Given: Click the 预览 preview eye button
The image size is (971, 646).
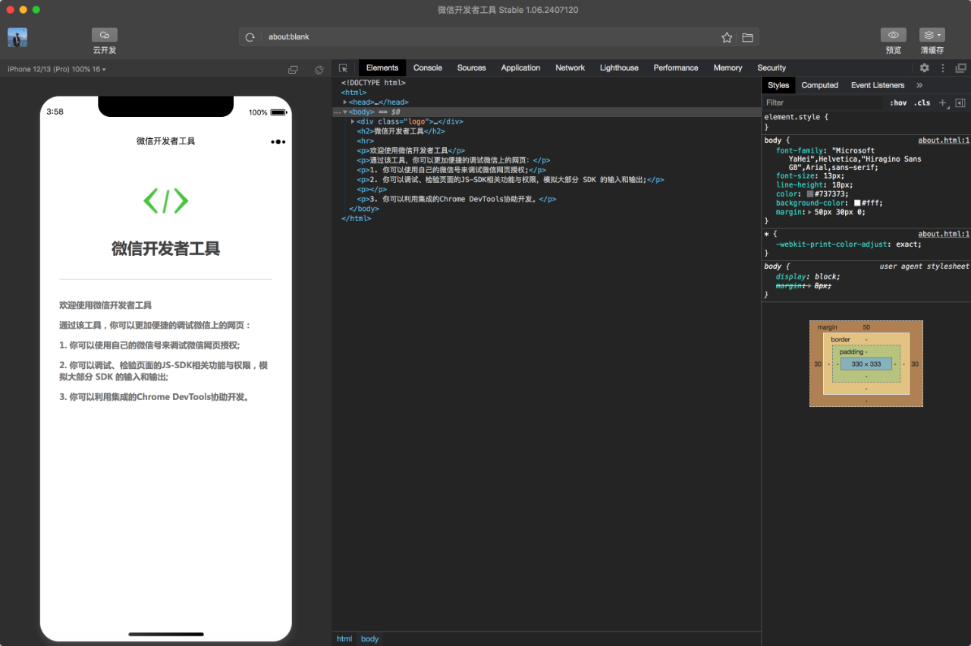Looking at the screenshot, I should pyautogui.click(x=894, y=35).
